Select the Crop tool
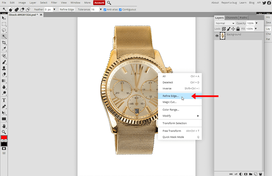 [4, 43]
